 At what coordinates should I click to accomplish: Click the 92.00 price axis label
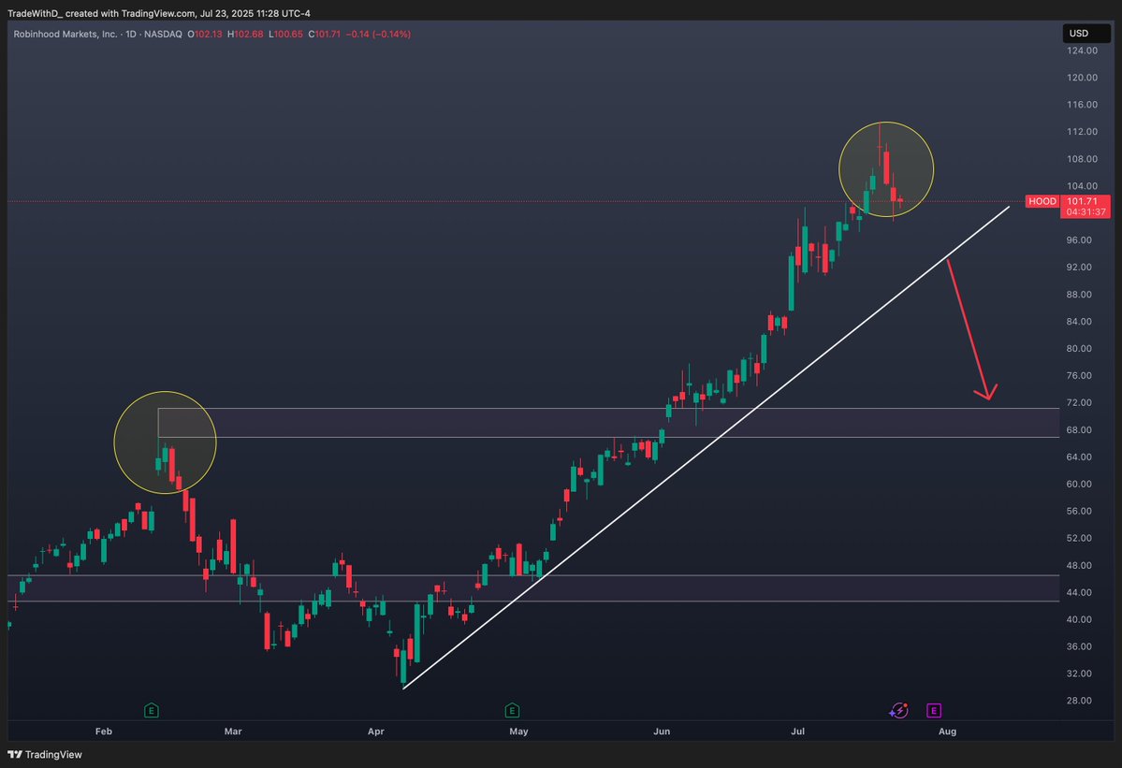pos(1079,267)
